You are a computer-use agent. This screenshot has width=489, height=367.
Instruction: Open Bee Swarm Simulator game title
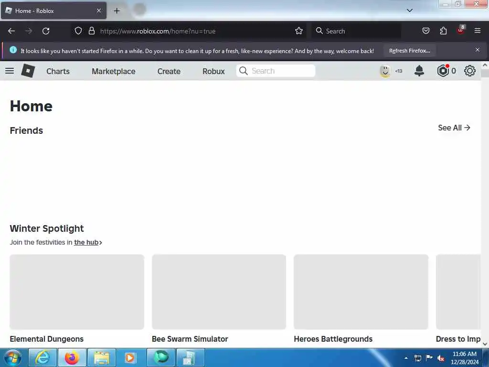click(190, 339)
